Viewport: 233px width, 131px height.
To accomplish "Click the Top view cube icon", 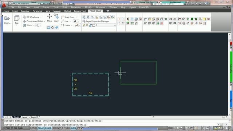I will (x=17, y=18).
